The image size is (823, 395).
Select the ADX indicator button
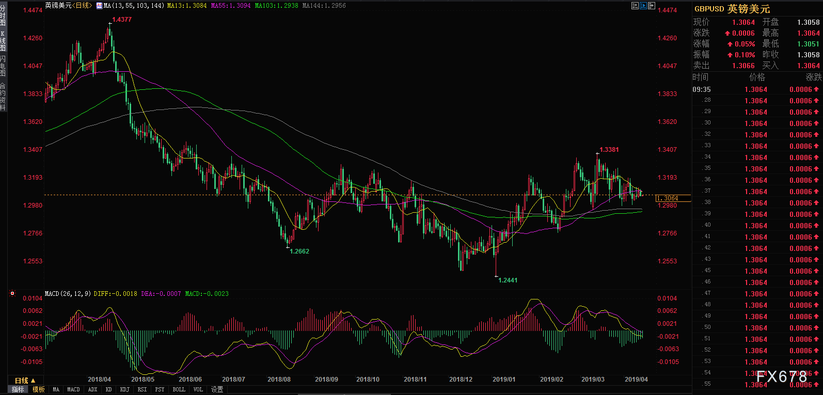click(x=92, y=389)
